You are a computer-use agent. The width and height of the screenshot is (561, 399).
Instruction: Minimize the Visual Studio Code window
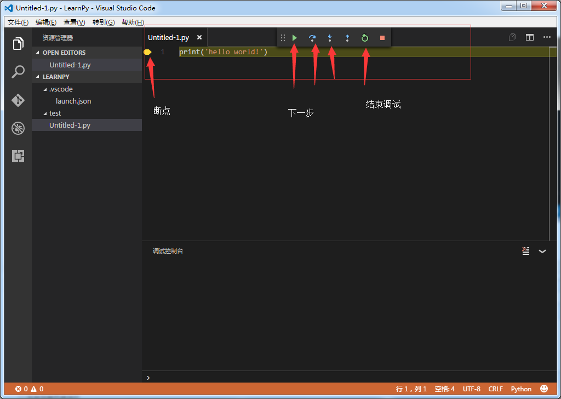[509, 5]
